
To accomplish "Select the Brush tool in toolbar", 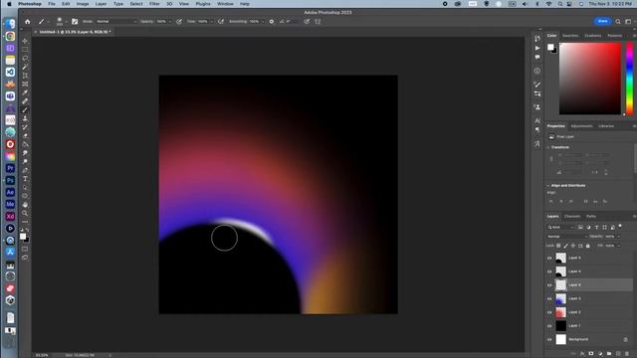I will [25, 110].
